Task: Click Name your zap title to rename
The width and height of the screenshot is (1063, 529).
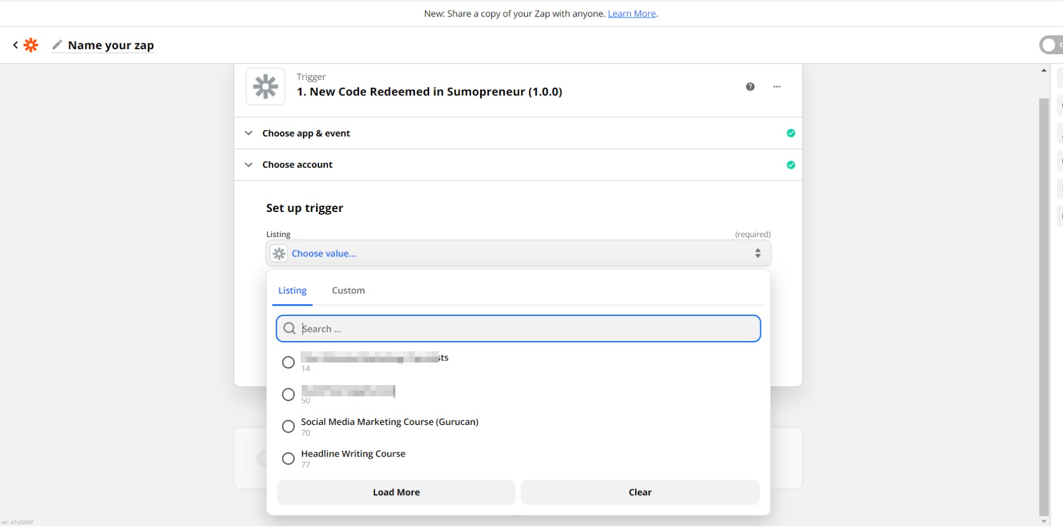Action: (x=111, y=45)
